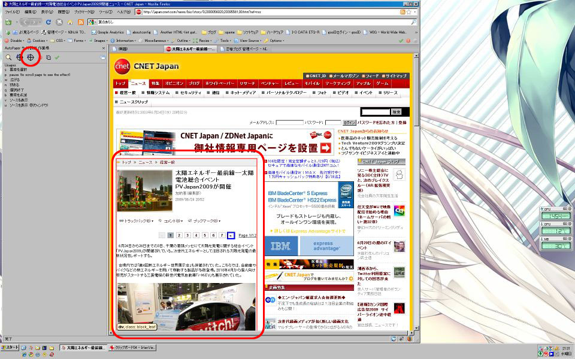Open the Disable menu in Web Developer toolbar
The height and width of the screenshot is (359, 575).
coord(14,41)
